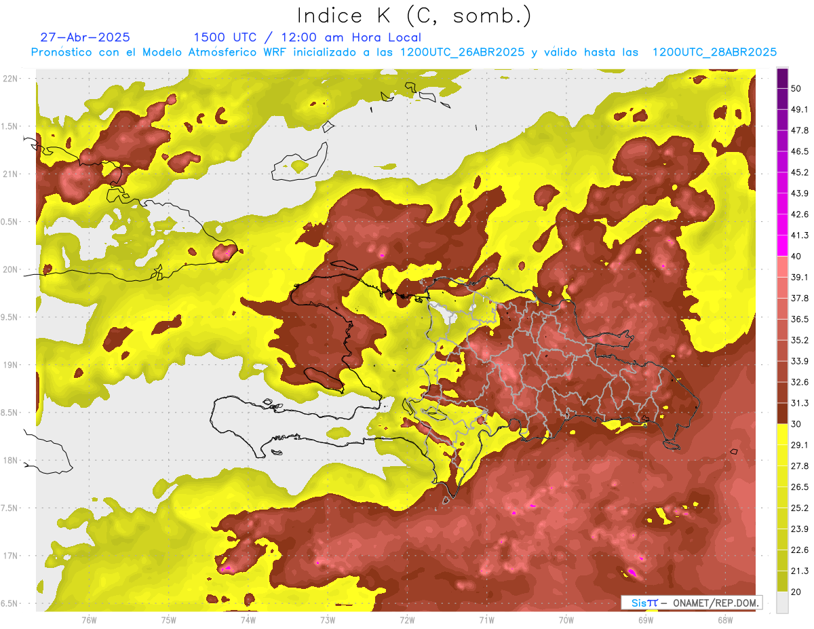Click the '72W' longitude label

pyautogui.click(x=407, y=619)
